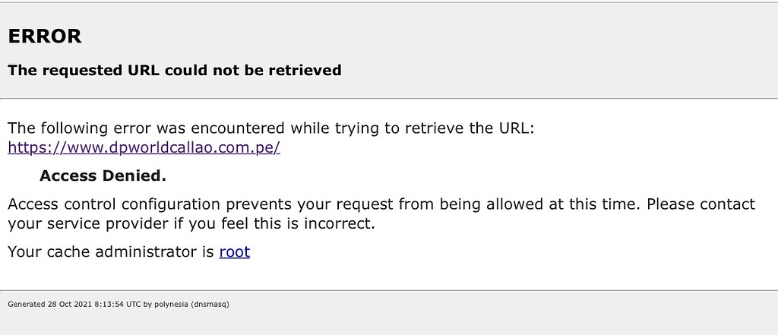Click the word "Generated" in the footer
The width and height of the screenshot is (778, 335).
click(x=26, y=305)
